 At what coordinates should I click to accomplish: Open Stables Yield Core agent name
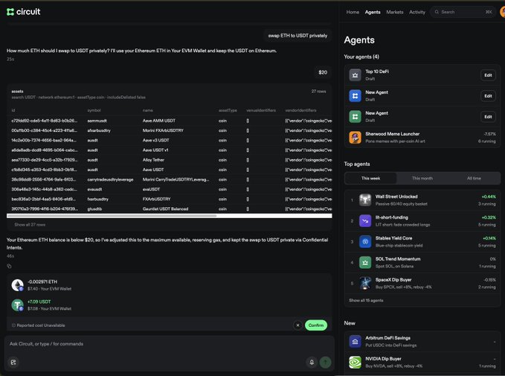point(393,238)
